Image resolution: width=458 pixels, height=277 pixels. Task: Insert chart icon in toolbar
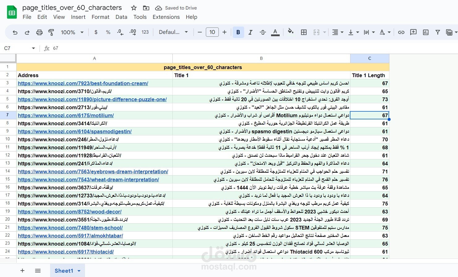tap(426, 32)
